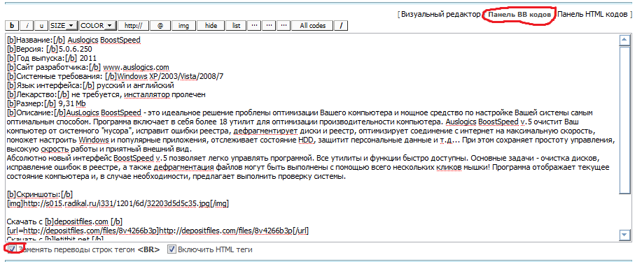Open All codes button
Image resolution: width=635 pixels, height=262 pixels.
click(313, 25)
